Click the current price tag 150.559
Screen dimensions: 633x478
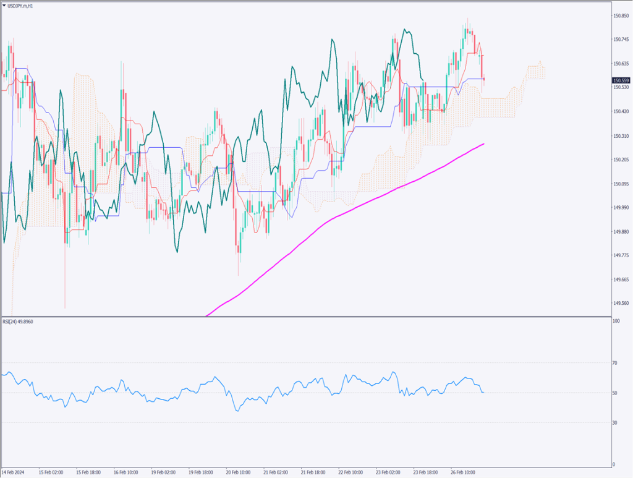pyautogui.click(x=621, y=80)
